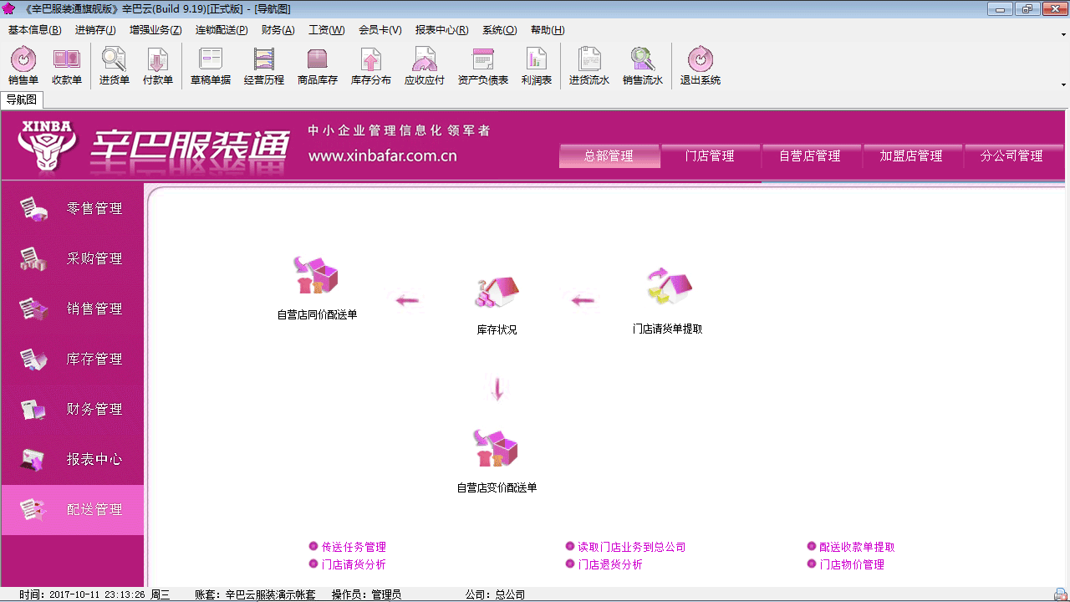Expand the toolbar overflow arrow
The width and height of the screenshot is (1070, 602).
click(1063, 84)
